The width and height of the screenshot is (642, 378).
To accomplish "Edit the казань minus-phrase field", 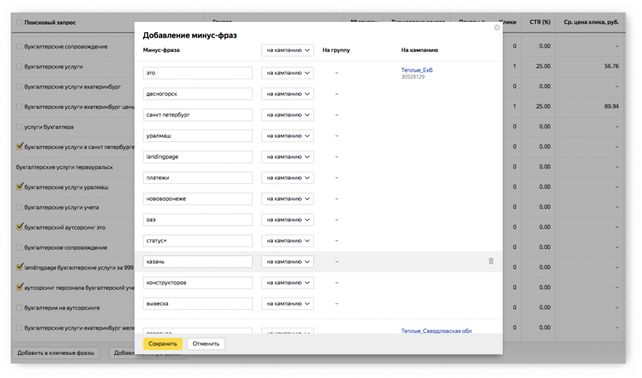I will click(197, 262).
